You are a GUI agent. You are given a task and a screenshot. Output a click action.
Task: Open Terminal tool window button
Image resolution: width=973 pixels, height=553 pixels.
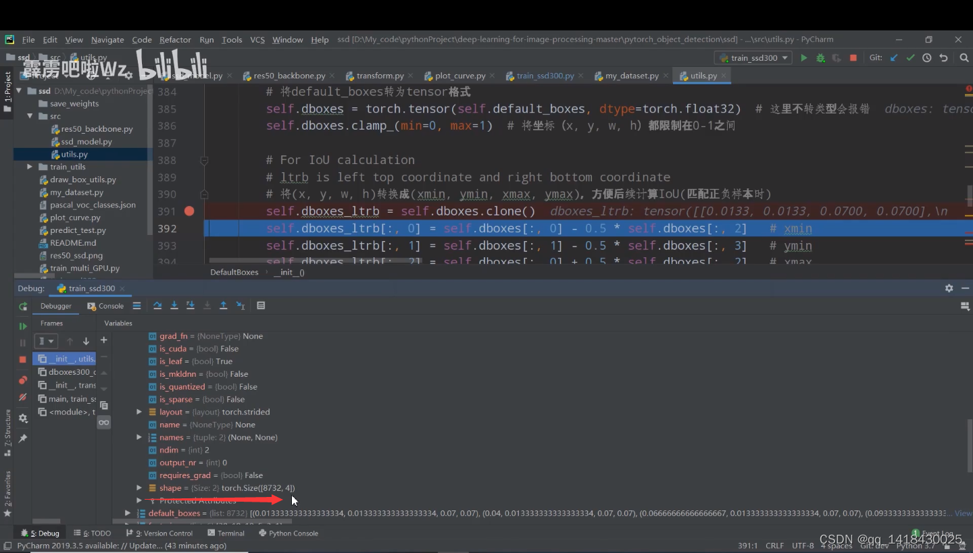(x=225, y=533)
